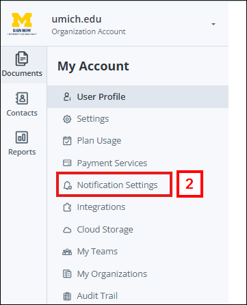This screenshot has height=305, width=247.
Task: Click the Integrations puzzle icon
Action: 67,207
